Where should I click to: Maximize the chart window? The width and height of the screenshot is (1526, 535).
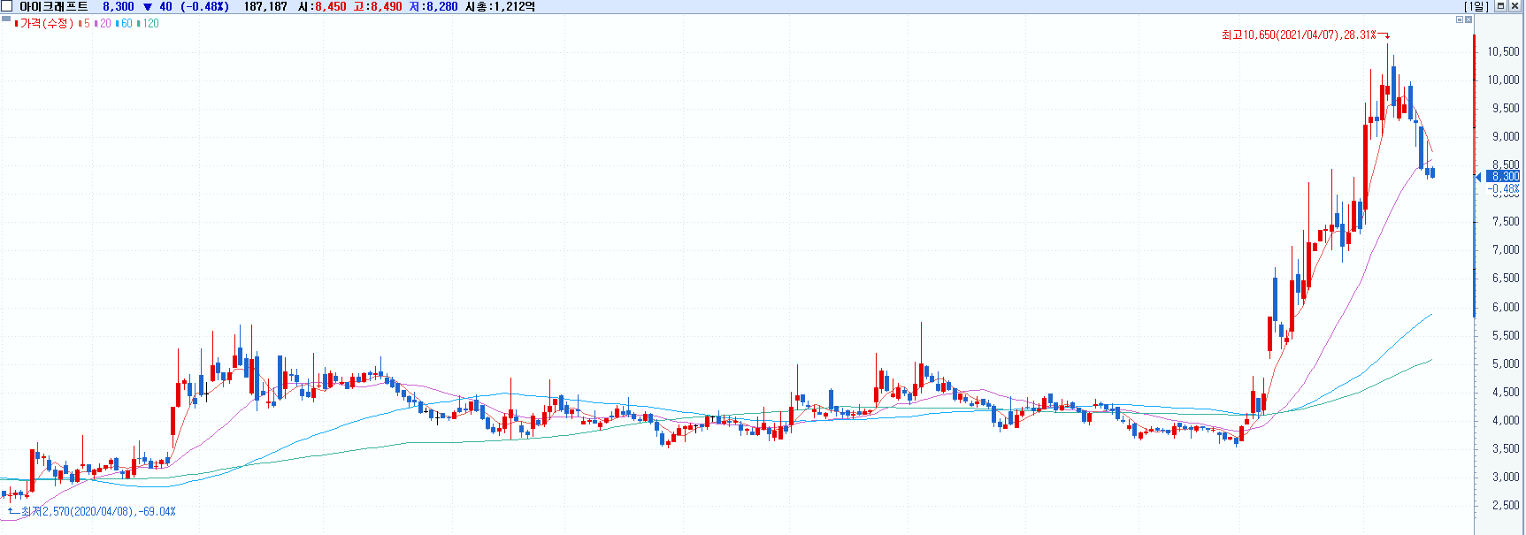[1500, 6]
